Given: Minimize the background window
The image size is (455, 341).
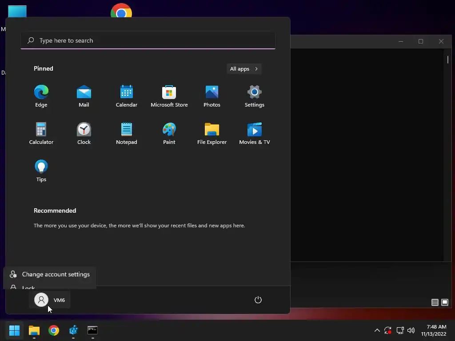Looking at the screenshot, I should (401, 41).
